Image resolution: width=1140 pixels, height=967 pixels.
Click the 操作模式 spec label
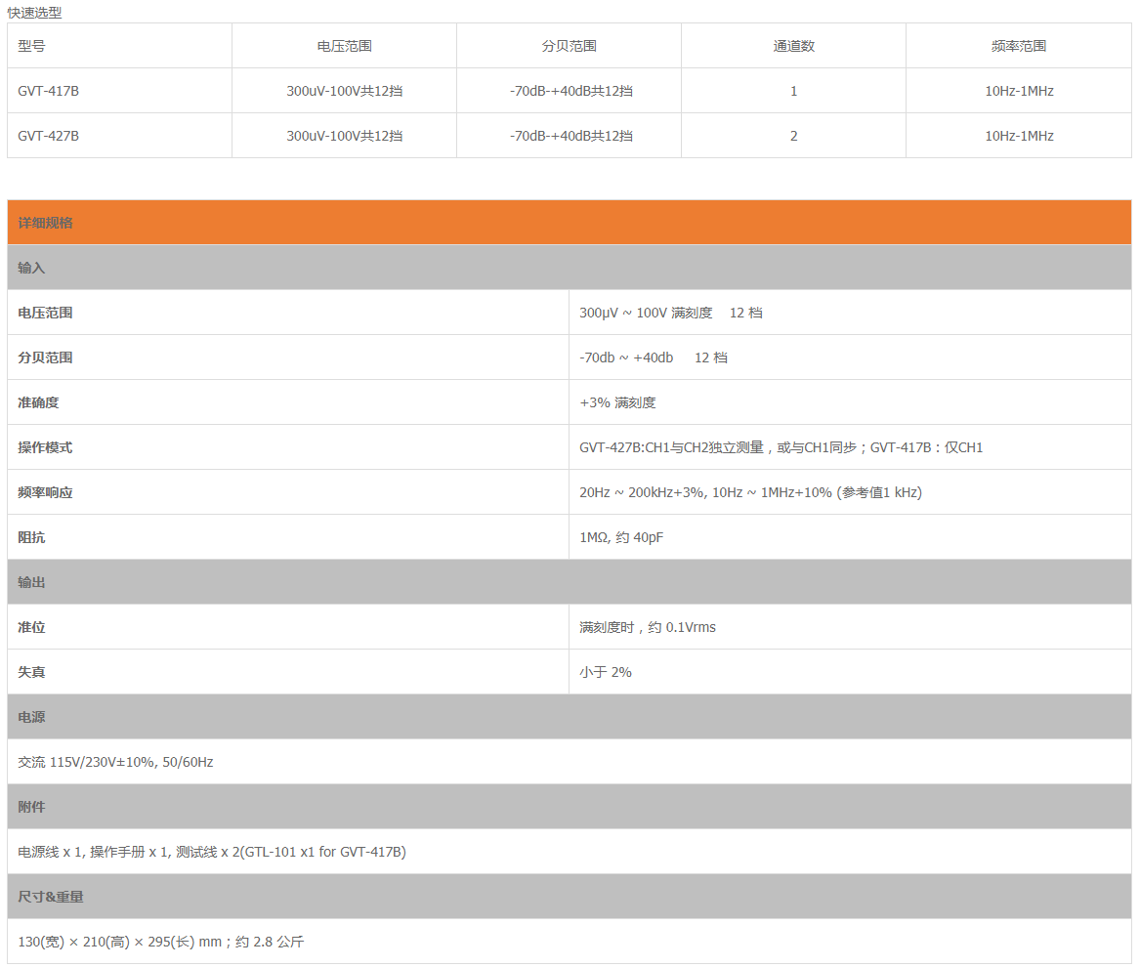(x=45, y=448)
